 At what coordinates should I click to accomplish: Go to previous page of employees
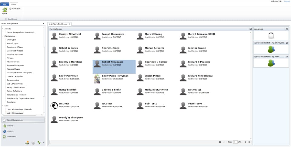[x=224, y=142]
